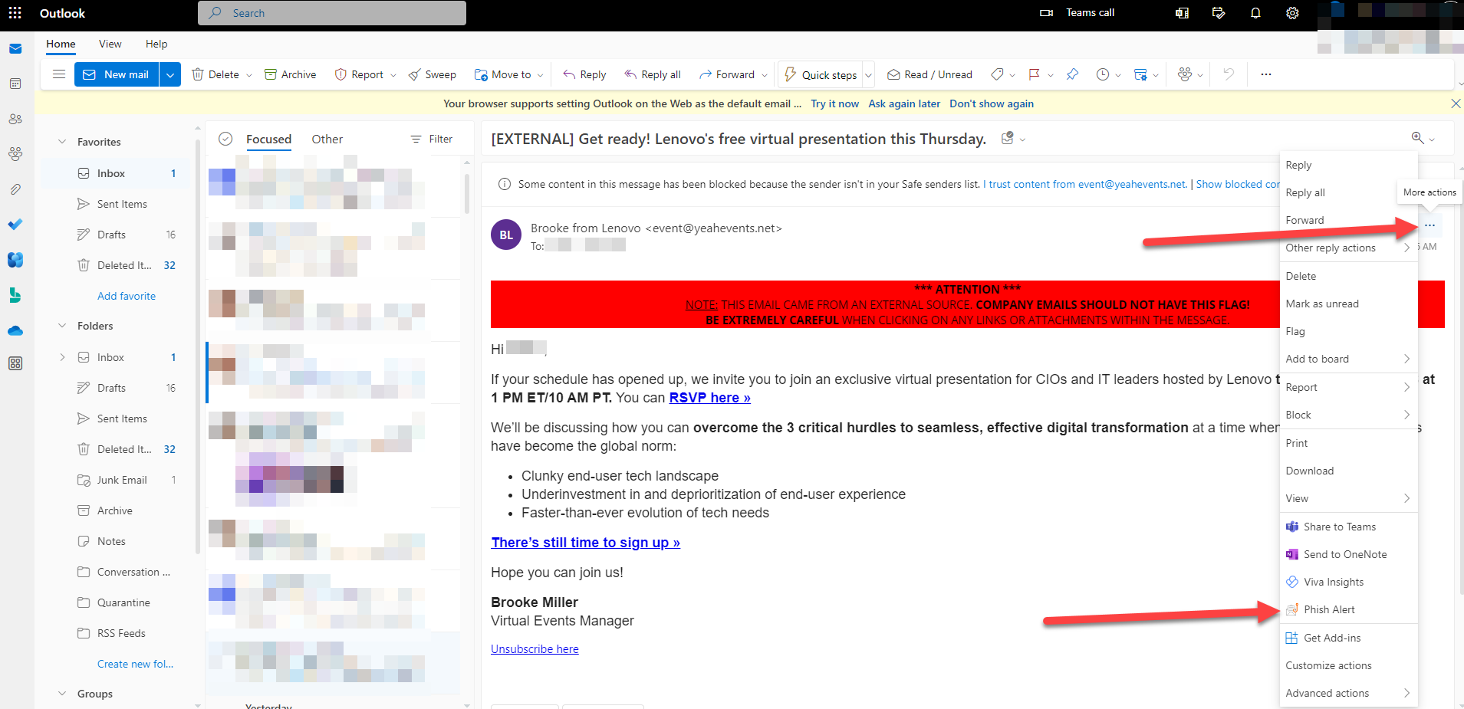Viewport: 1464px width, 709px height.
Task: Click the RSVP here link
Action: coord(709,398)
